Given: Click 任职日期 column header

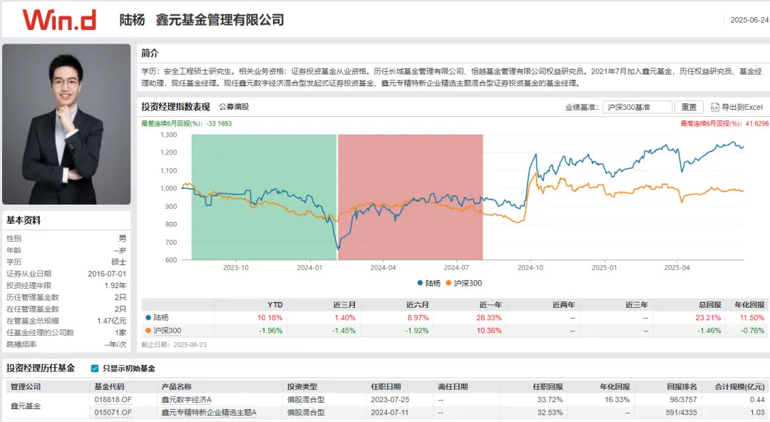Looking at the screenshot, I should click(386, 386).
